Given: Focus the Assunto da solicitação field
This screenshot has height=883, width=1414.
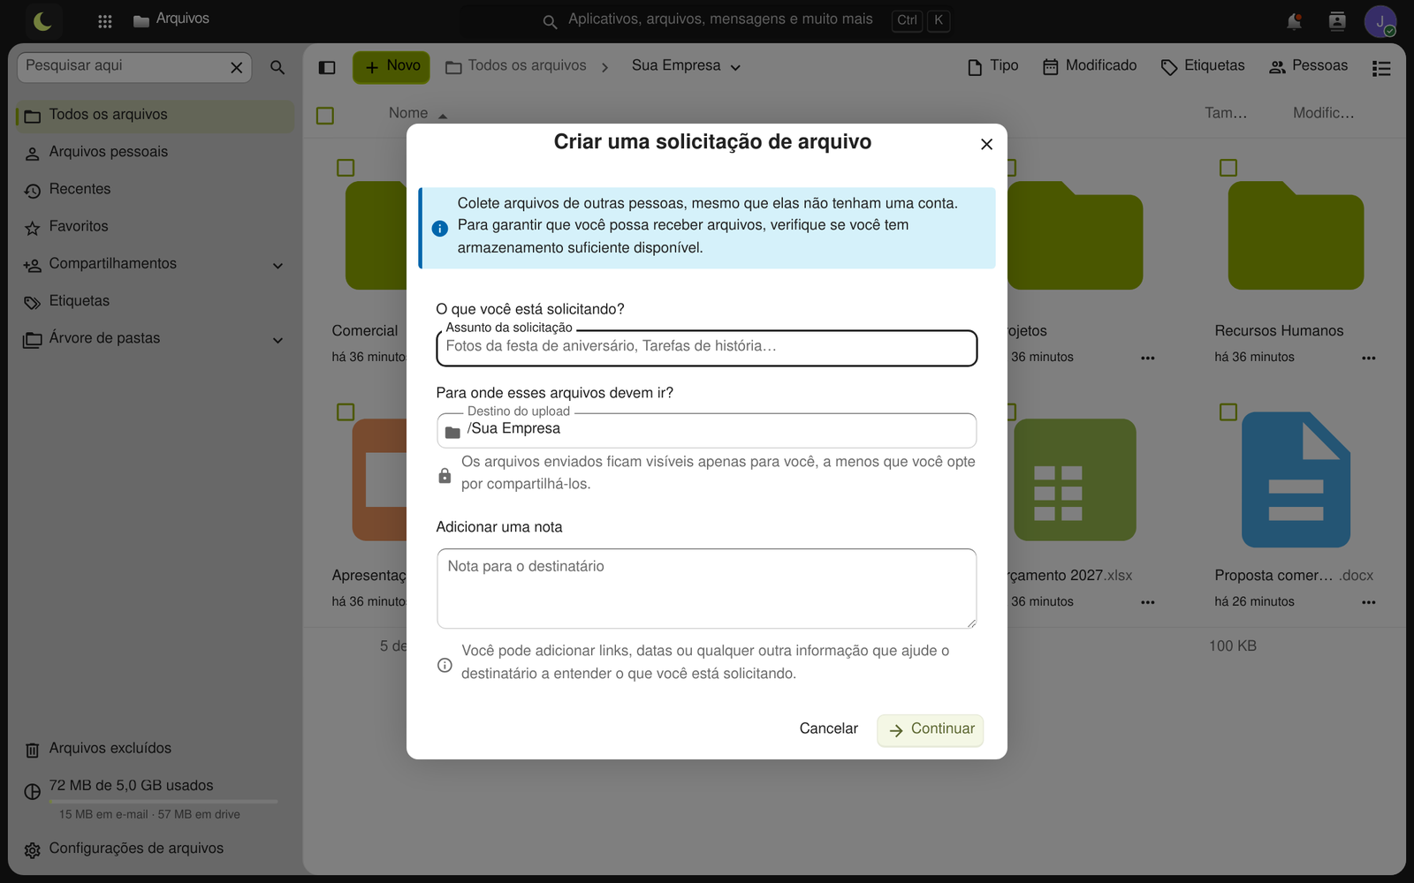Looking at the screenshot, I should 707,348.
